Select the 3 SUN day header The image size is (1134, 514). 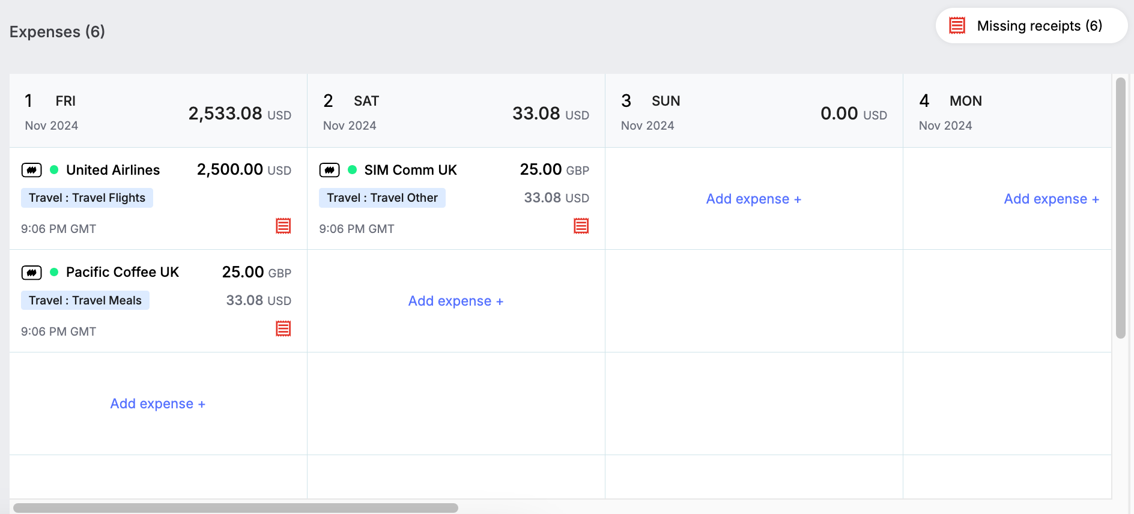[x=754, y=111]
